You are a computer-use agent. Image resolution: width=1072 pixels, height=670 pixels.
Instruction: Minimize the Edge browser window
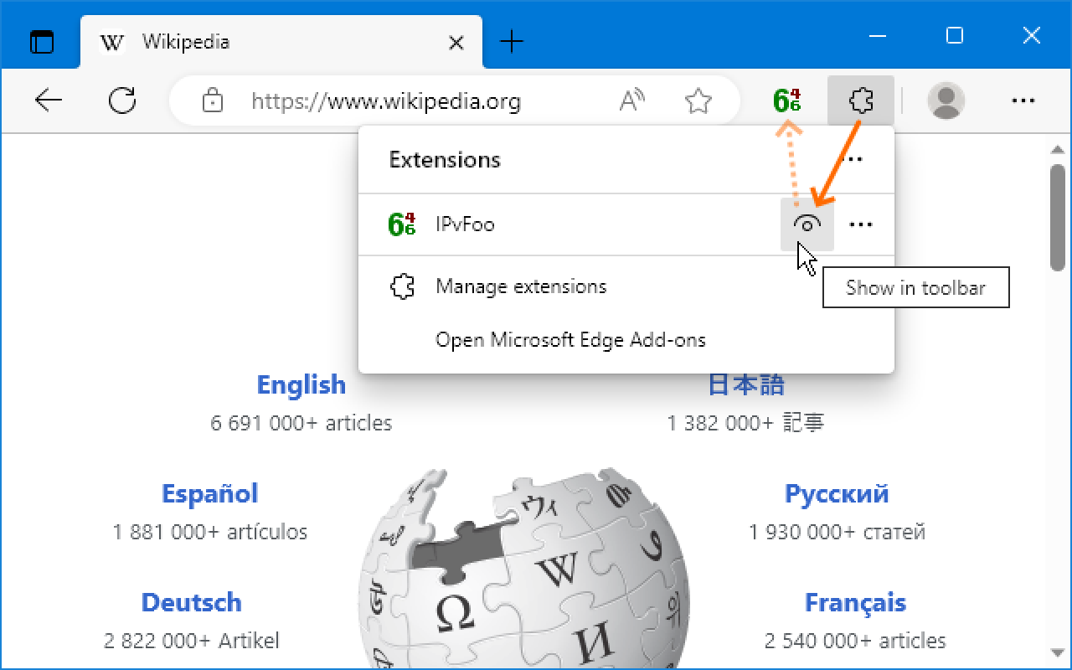tap(878, 35)
